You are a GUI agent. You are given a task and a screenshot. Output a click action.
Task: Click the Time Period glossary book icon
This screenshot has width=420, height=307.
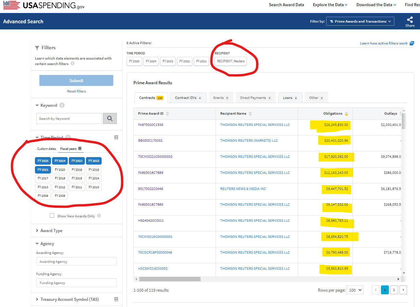coord(116,137)
